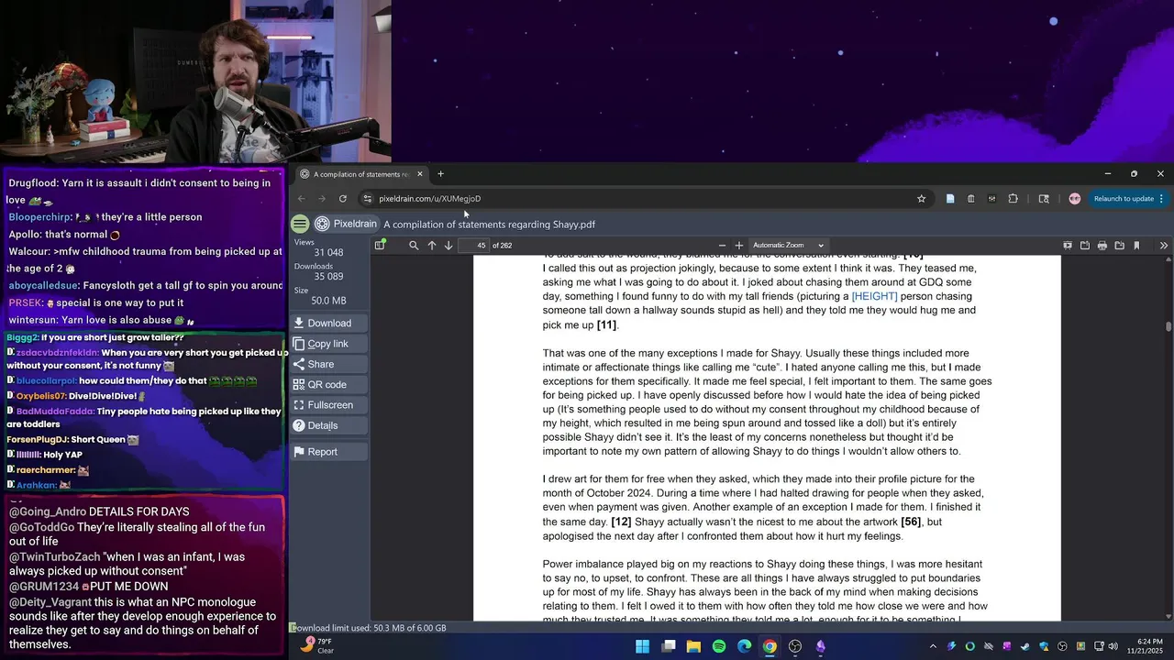1174x660 pixels.
Task: Open Google Chrome from the taskbar
Action: point(770,646)
